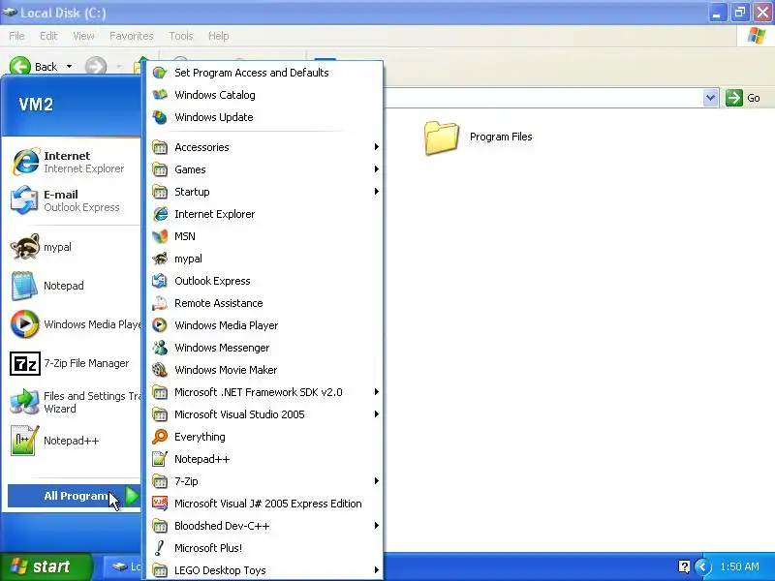Launch mypal from Start menu recent list
Screen dimensions: 775x581
(74, 247)
